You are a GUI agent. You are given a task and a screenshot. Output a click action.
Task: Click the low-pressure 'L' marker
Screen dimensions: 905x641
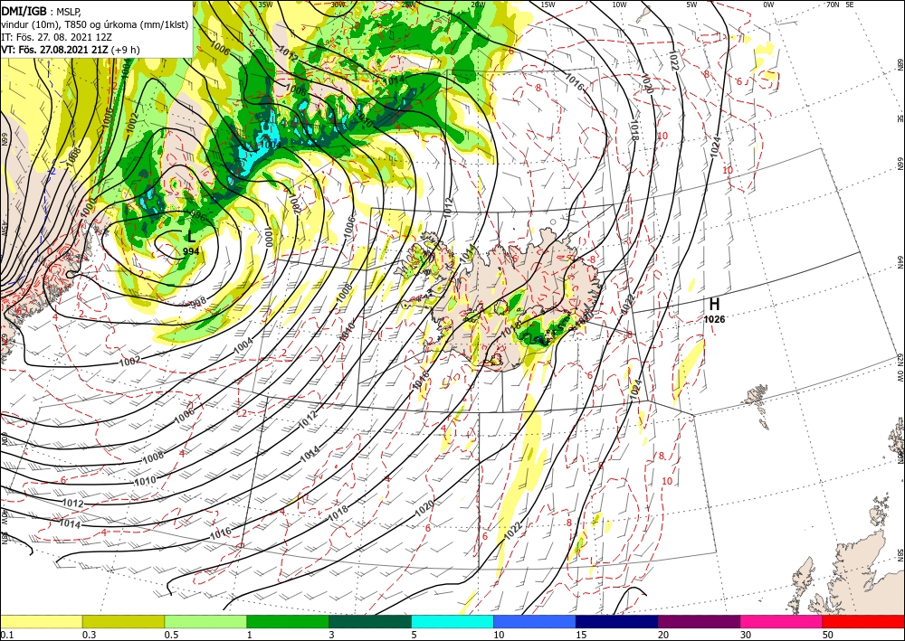tap(192, 236)
